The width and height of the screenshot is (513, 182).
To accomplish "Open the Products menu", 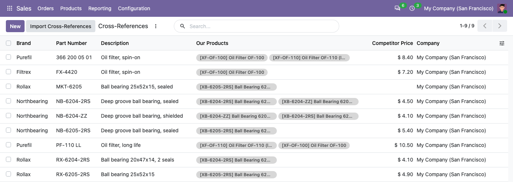I will 71,8.
